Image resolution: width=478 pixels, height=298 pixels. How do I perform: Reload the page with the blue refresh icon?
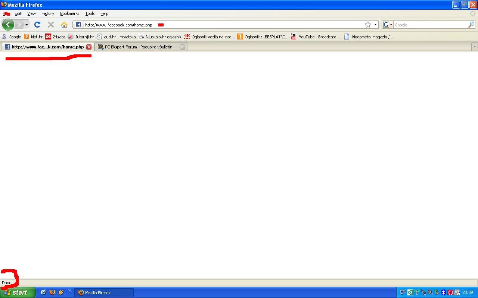tap(37, 25)
